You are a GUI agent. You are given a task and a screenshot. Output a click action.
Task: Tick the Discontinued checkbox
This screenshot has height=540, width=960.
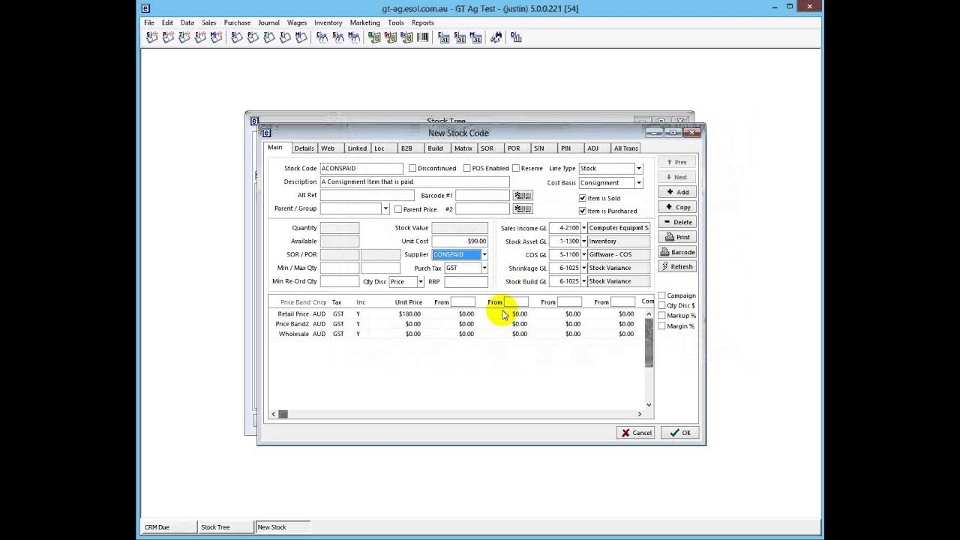click(x=412, y=168)
